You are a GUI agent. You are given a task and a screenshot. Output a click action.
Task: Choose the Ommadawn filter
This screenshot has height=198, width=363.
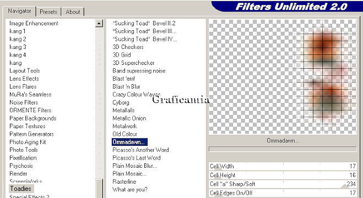click(x=129, y=142)
